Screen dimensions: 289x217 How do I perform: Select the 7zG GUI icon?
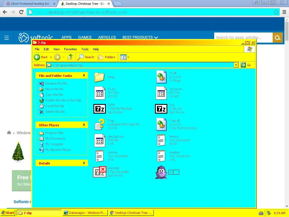click(x=161, y=109)
